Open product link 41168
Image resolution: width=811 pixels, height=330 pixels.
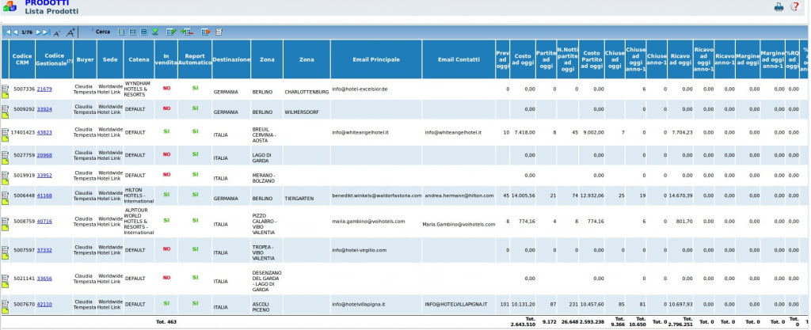(44, 195)
